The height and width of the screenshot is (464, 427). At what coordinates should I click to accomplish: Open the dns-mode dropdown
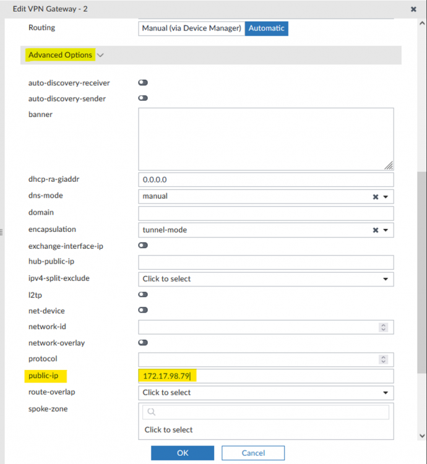[386, 197]
